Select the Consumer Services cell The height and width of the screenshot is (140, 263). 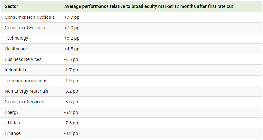24,102
